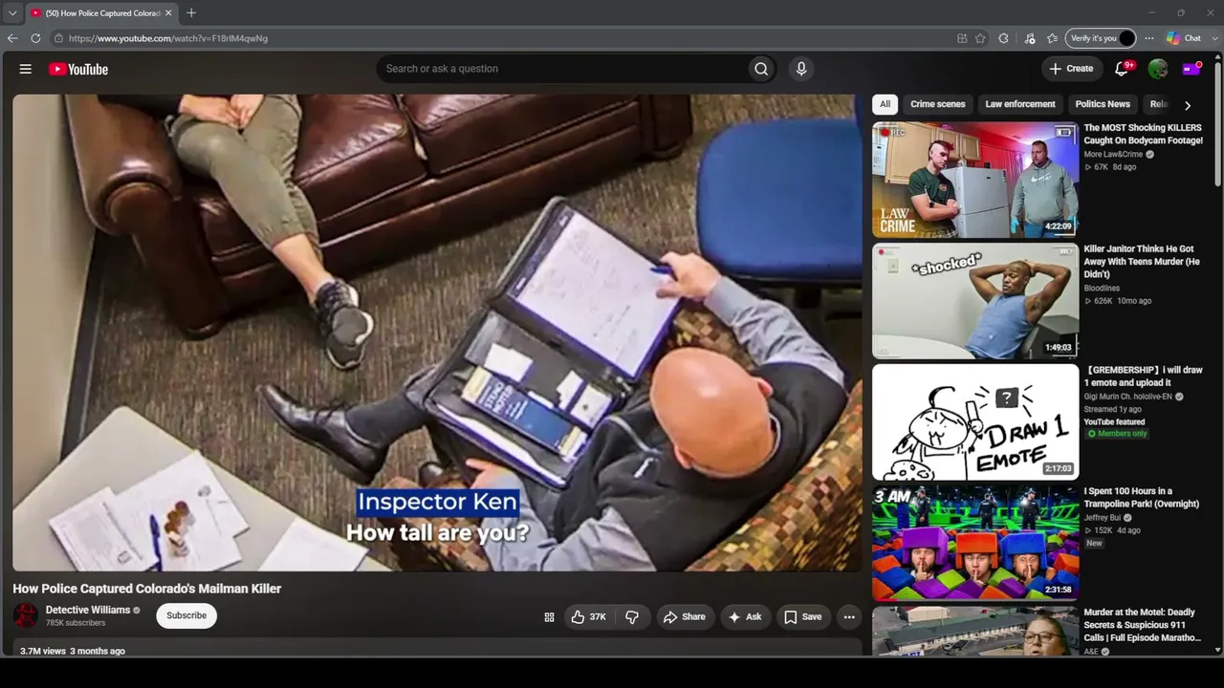1224x688 pixels.
Task: Reload the page
Action: click(x=35, y=38)
